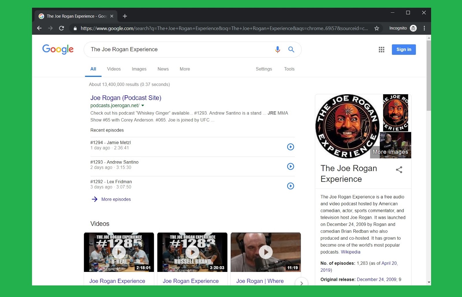Click the page vertical scrollbar thumb

click(429, 75)
